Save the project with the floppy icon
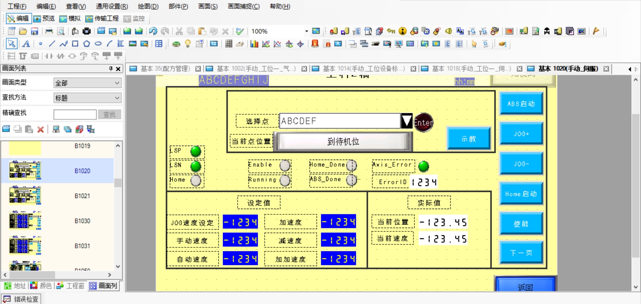This screenshot has height=304, width=641. point(34,31)
